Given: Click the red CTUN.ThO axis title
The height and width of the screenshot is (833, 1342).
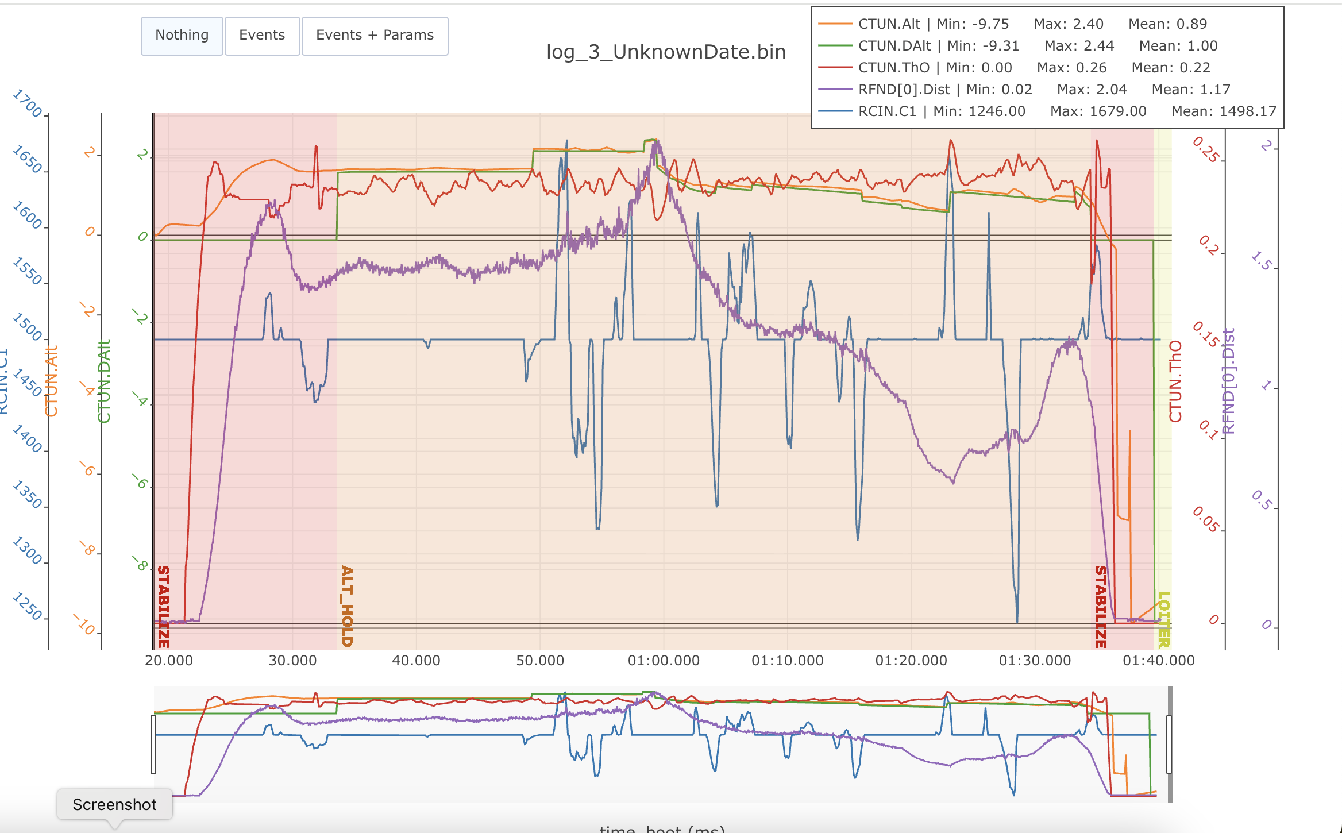Looking at the screenshot, I should [1175, 381].
